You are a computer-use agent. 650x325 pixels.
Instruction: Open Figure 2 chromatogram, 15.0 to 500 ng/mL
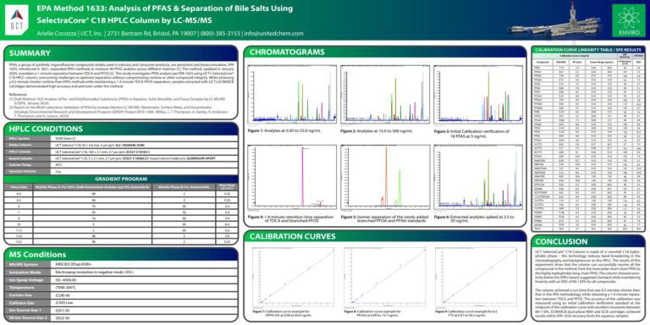pos(384,95)
